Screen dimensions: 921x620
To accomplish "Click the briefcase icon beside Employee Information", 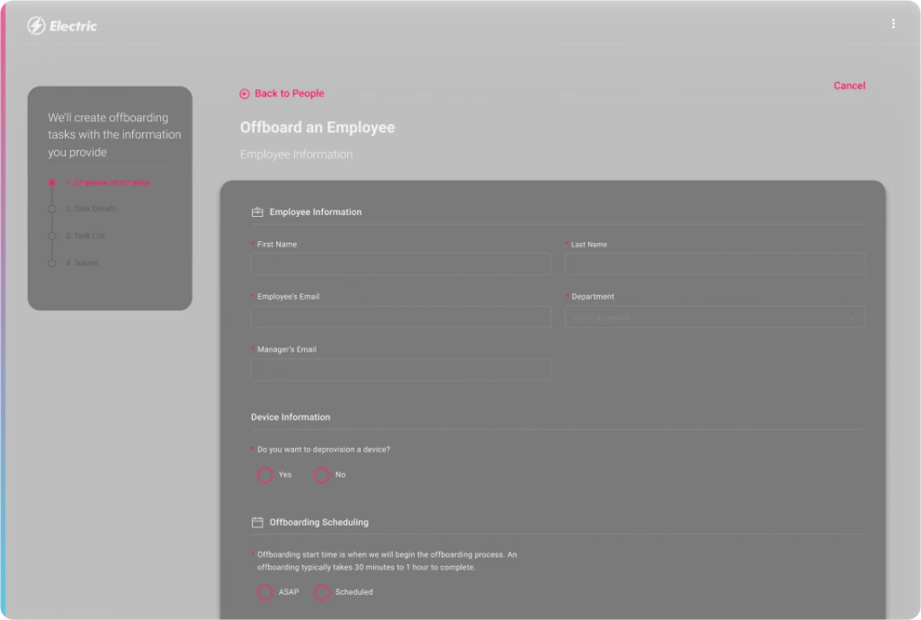I will point(256,211).
